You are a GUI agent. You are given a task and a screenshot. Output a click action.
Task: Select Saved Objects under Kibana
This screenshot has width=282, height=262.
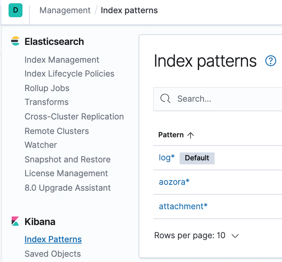coord(53,254)
